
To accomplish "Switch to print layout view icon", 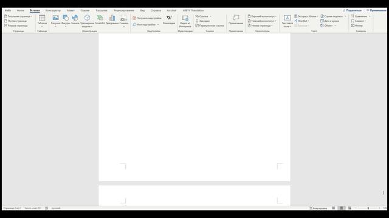I will (342, 208).
